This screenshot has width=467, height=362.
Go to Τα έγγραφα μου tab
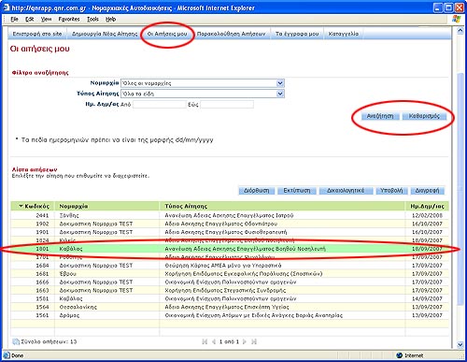[297, 34]
